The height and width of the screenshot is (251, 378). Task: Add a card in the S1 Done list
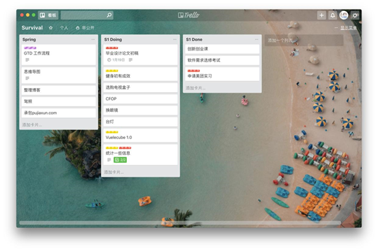pyautogui.click(x=196, y=88)
